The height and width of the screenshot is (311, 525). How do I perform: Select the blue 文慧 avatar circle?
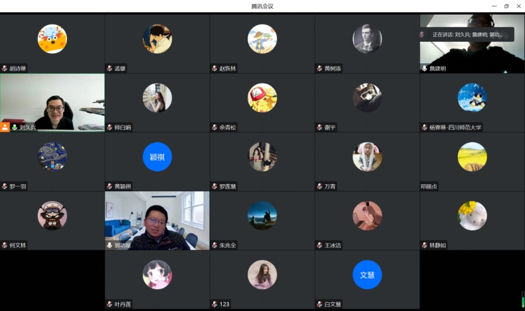(367, 274)
